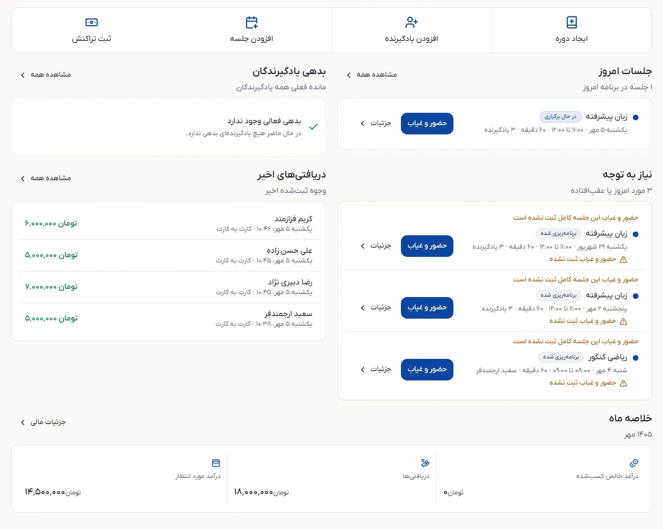663x529 pixels.
Task: Select receipt row کریم فرازمند
Action: [169, 223]
